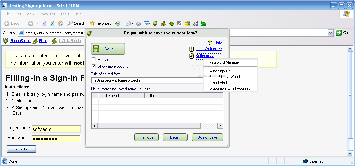Click the Mail envelope icon
Screen dimensions: 355x166
[x=128, y=23]
